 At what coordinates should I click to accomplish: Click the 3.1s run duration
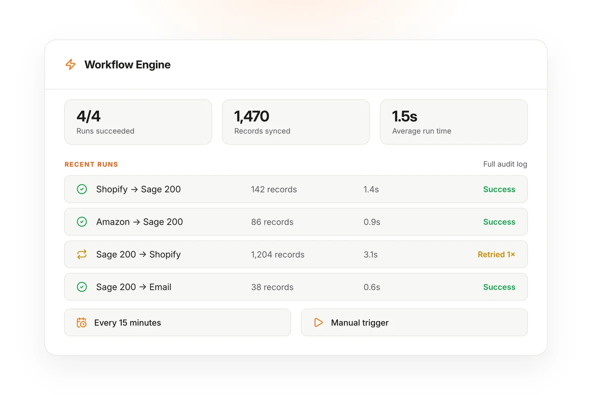click(370, 254)
